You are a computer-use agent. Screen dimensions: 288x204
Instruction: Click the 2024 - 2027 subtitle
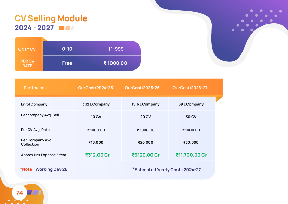[34, 28]
